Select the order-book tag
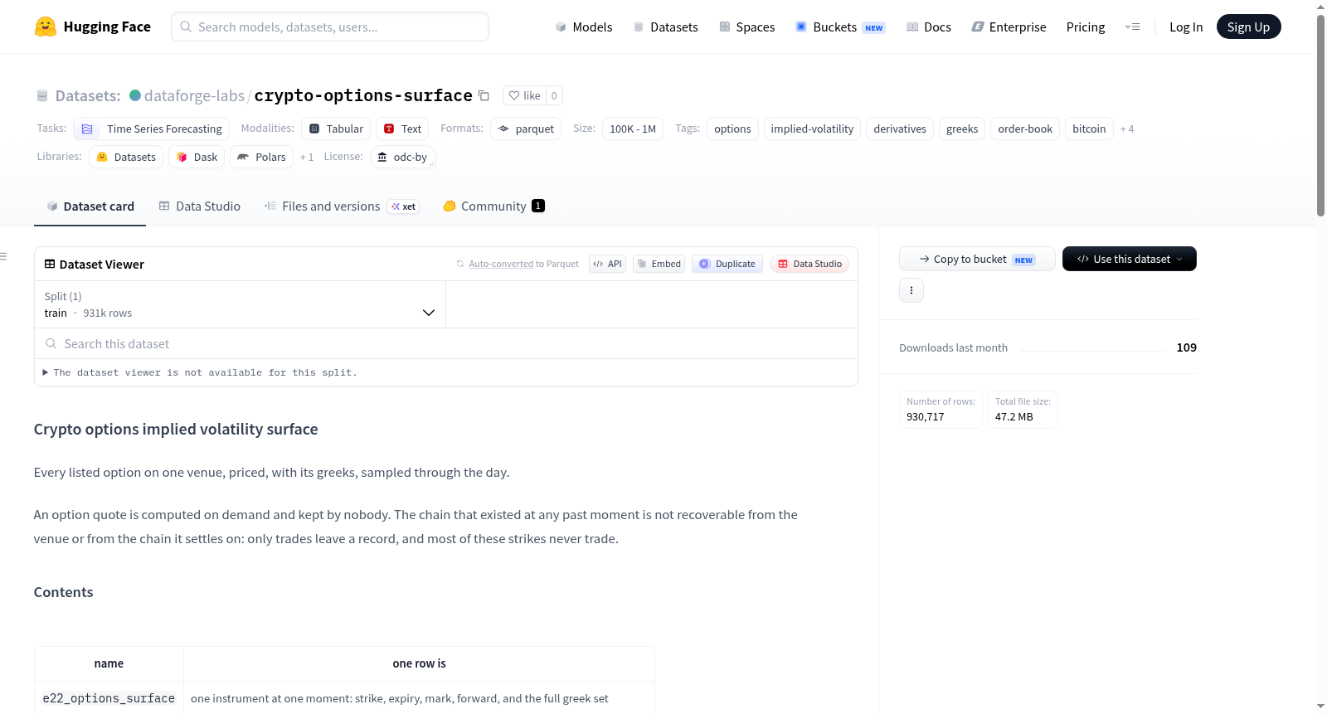 [1025, 129]
